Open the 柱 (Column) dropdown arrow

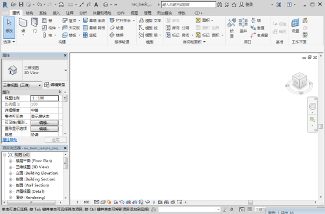point(56,35)
